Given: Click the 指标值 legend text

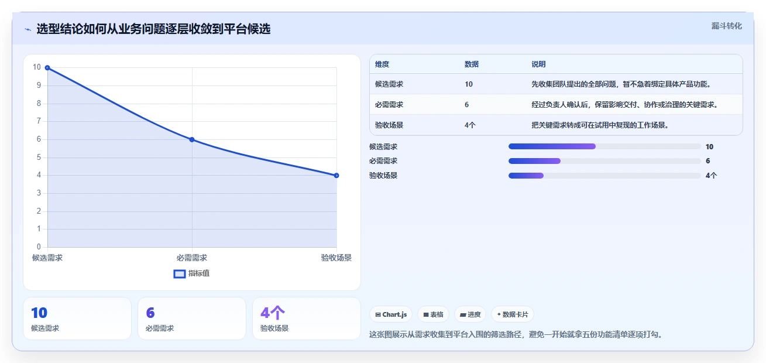Looking at the screenshot, I should [199, 273].
